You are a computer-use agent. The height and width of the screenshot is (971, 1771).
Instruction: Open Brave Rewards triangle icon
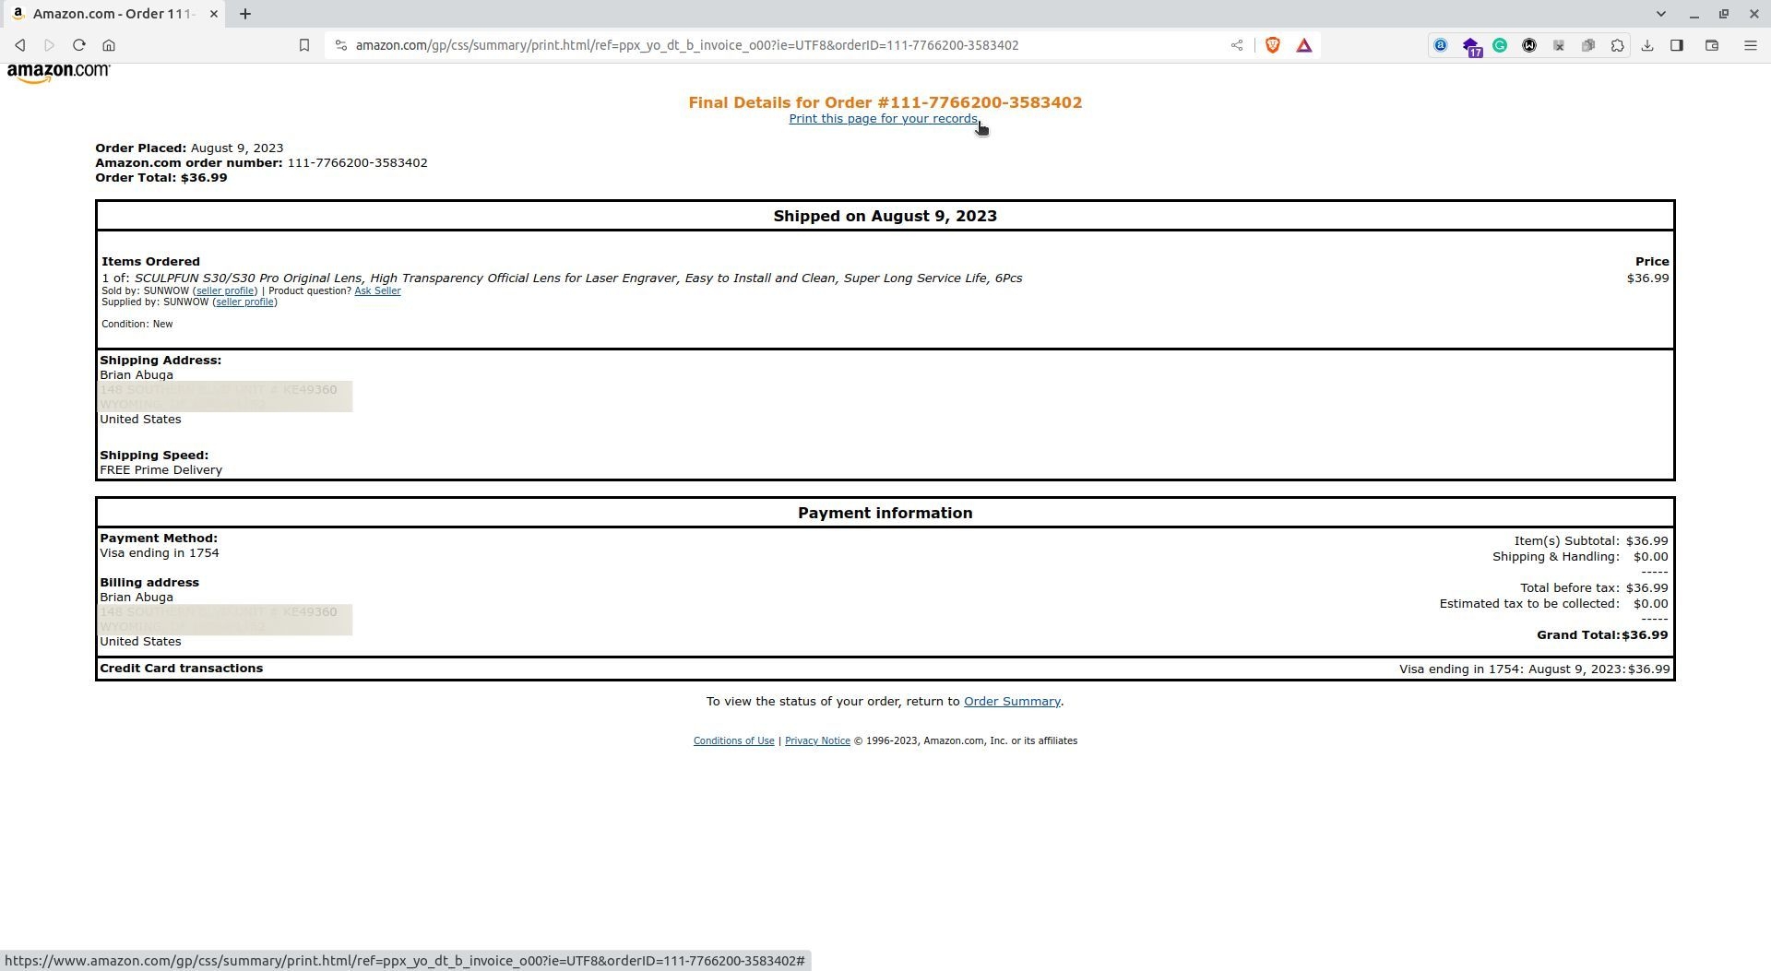pyautogui.click(x=1304, y=44)
